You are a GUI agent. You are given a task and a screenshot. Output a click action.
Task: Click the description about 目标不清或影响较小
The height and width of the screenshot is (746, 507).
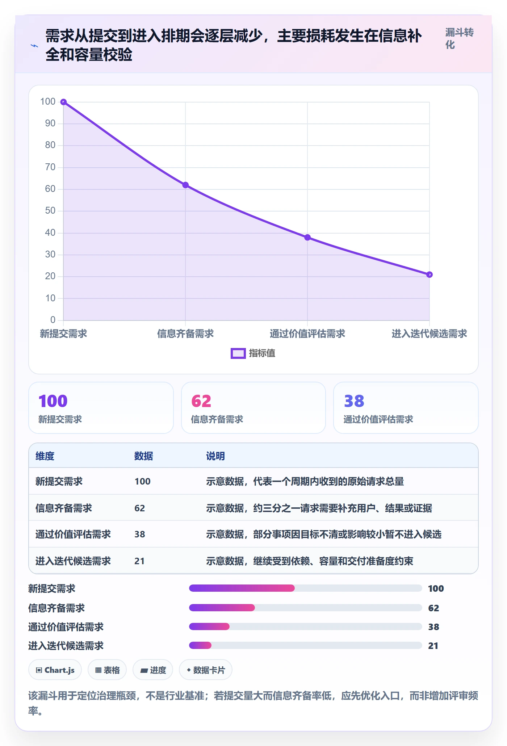[x=324, y=534]
